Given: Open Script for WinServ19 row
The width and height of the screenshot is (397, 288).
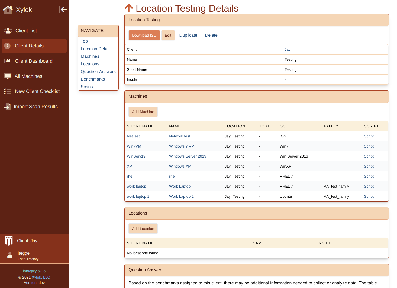Looking at the screenshot, I should [x=369, y=156].
